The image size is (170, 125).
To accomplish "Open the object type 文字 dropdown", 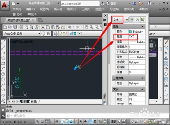I will pos(127,20).
